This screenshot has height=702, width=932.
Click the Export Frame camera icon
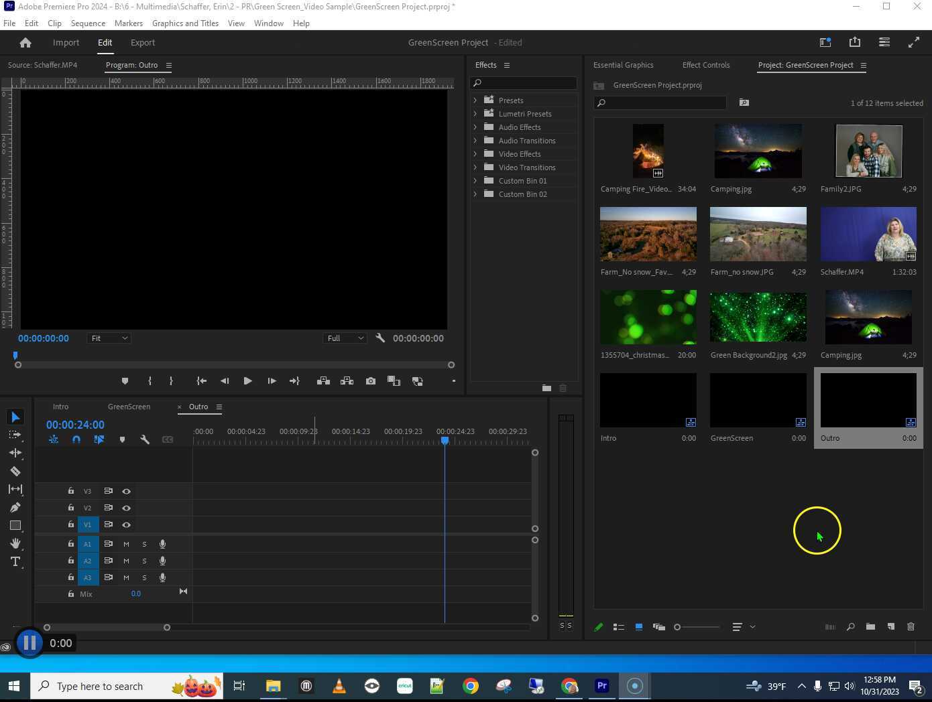pyautogui.click(x=371, y=381)
